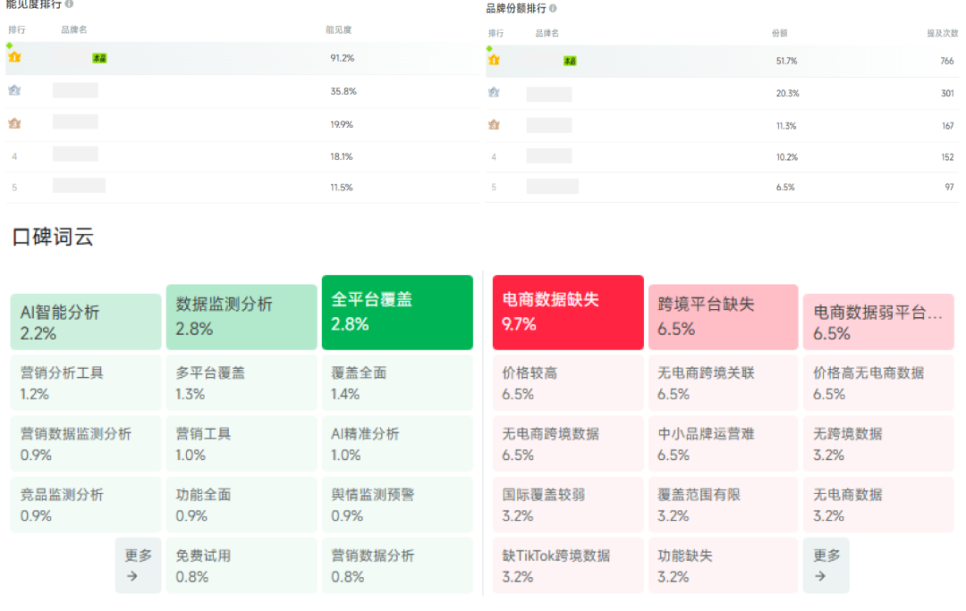966x611 pixels.
Task: Click info icon beside 品牌份额排行 title
Action: (x=553, y=8)
